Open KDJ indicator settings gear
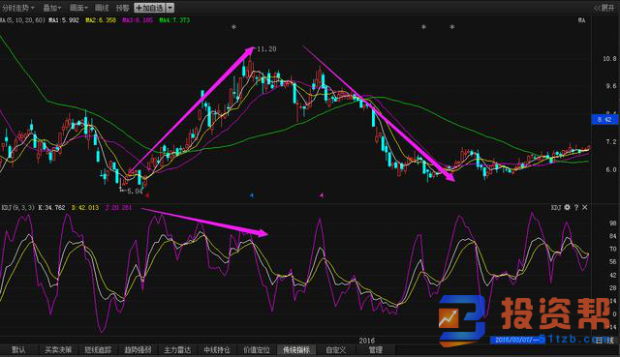Screen dimensions: 620x357 [567, 207]
